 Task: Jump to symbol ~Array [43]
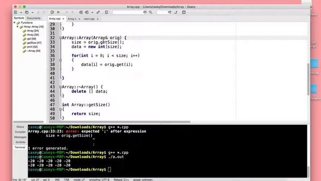coord(34,51)
